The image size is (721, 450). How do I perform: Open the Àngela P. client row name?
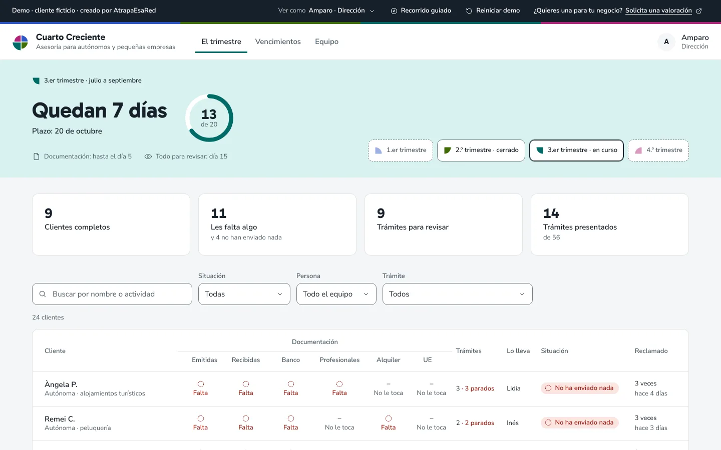click(x=61, y=384)
